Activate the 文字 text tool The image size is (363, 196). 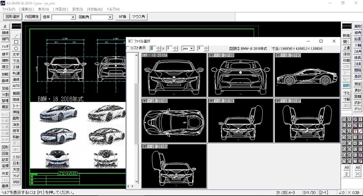[16, 54]
